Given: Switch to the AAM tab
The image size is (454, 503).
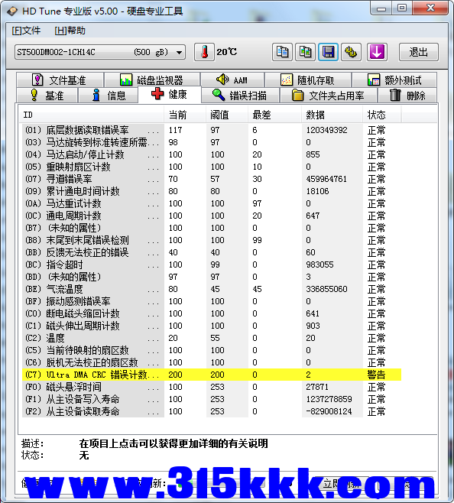Looking at the screenshot, I should click(x=232, y=80).
